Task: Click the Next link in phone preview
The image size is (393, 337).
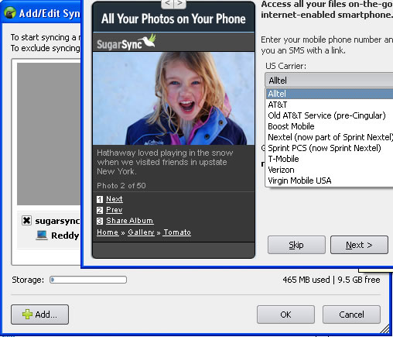Action: point(114,199)
